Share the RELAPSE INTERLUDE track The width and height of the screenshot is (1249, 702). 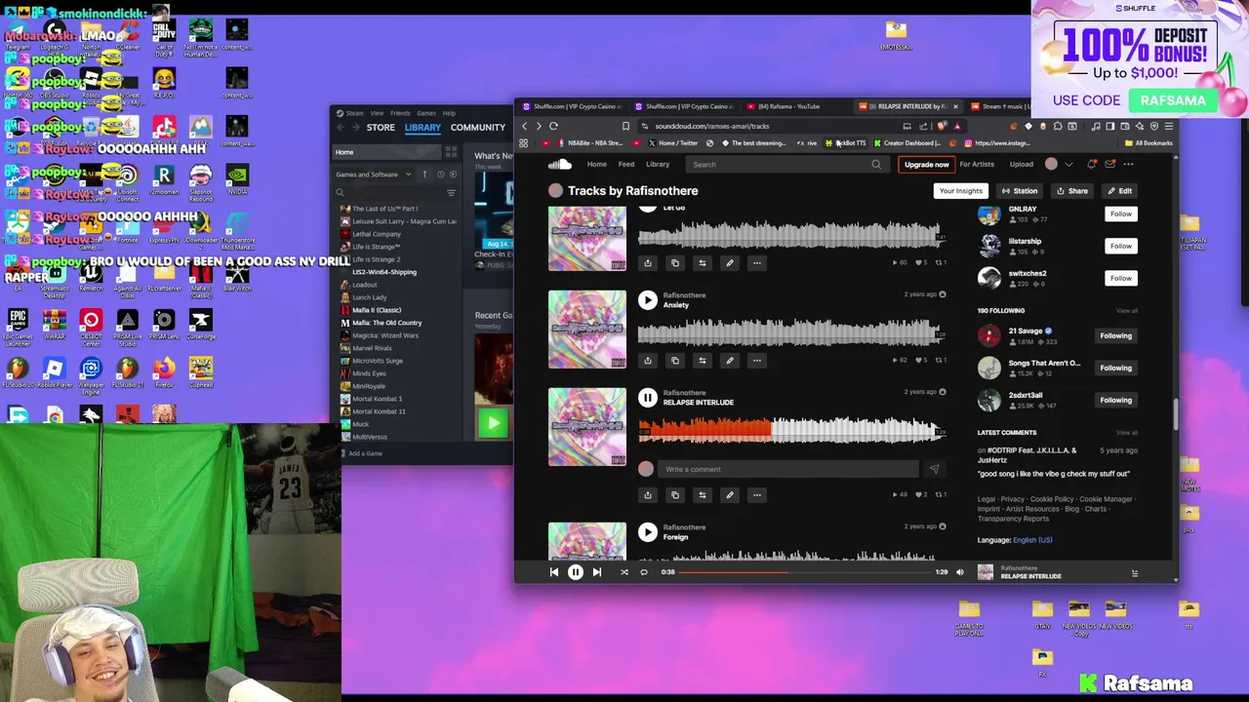[647, 495]
